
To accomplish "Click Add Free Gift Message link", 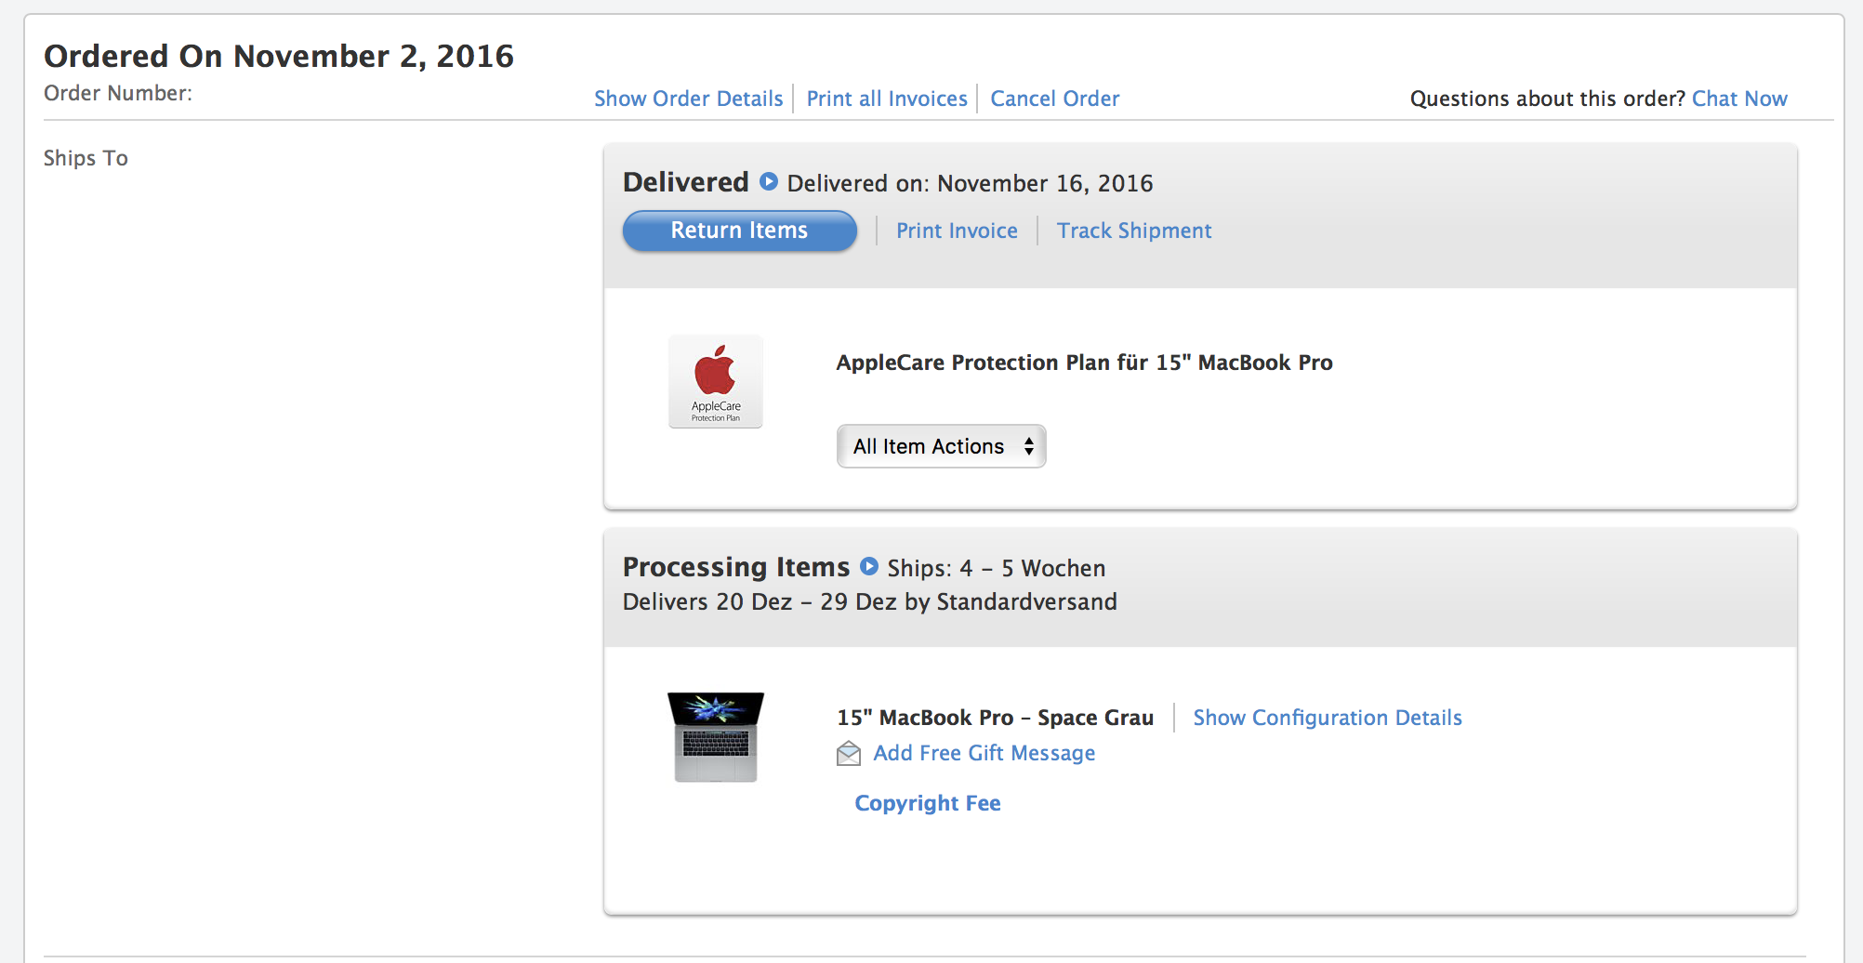I will click(984, 753).
